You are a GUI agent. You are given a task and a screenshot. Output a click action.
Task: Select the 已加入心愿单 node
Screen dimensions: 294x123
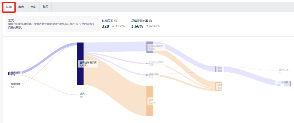point(147,63)
